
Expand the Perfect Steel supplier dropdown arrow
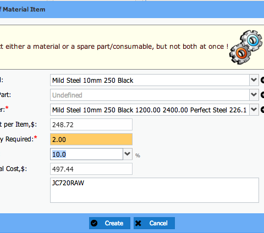(254, 110)
